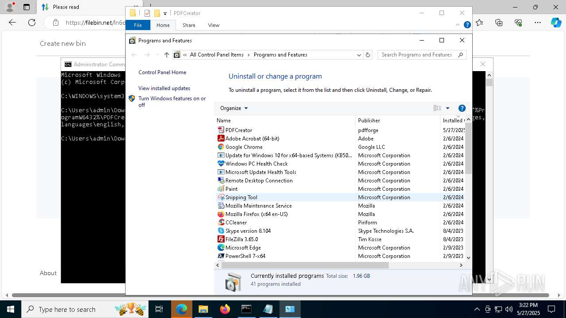Click the Piriform publisher cell
566x318 pixels.
[x=367, y=222]
